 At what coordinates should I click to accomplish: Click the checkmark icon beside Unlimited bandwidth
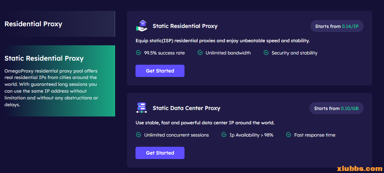pos(200,53)
